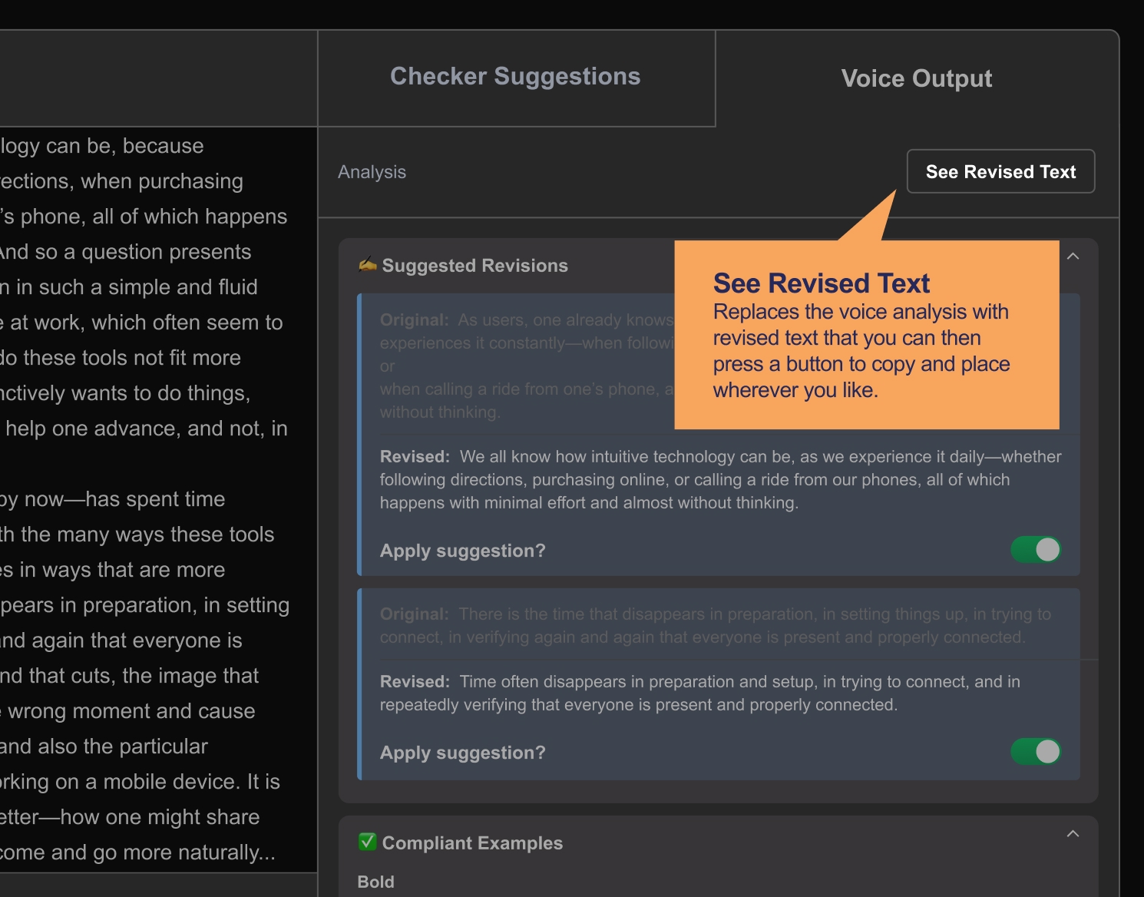Viewport: 1144px width, 897px height.
Task: Turn off Apply suggestion for time disappears revision
Action: point(1036,752)
